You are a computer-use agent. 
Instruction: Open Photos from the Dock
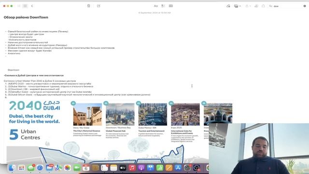(68, 168)
